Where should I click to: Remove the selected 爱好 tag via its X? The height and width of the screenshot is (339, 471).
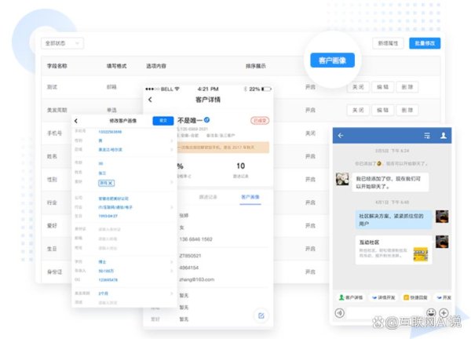(111, 183)
